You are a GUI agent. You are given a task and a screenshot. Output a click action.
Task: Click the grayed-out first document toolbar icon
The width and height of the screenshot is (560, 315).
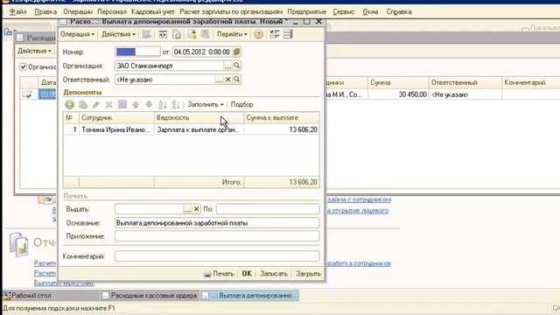click(x=147, y=34)
